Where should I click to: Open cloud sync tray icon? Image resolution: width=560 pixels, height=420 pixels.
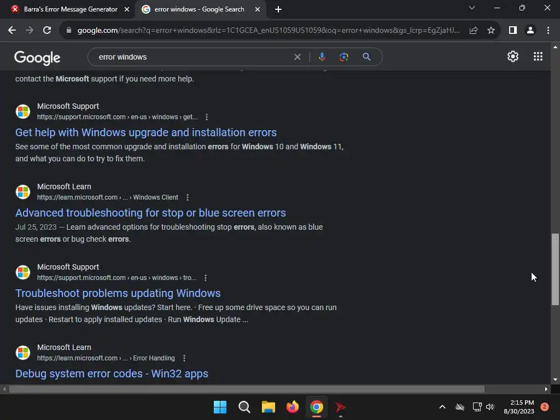point(460,407)
